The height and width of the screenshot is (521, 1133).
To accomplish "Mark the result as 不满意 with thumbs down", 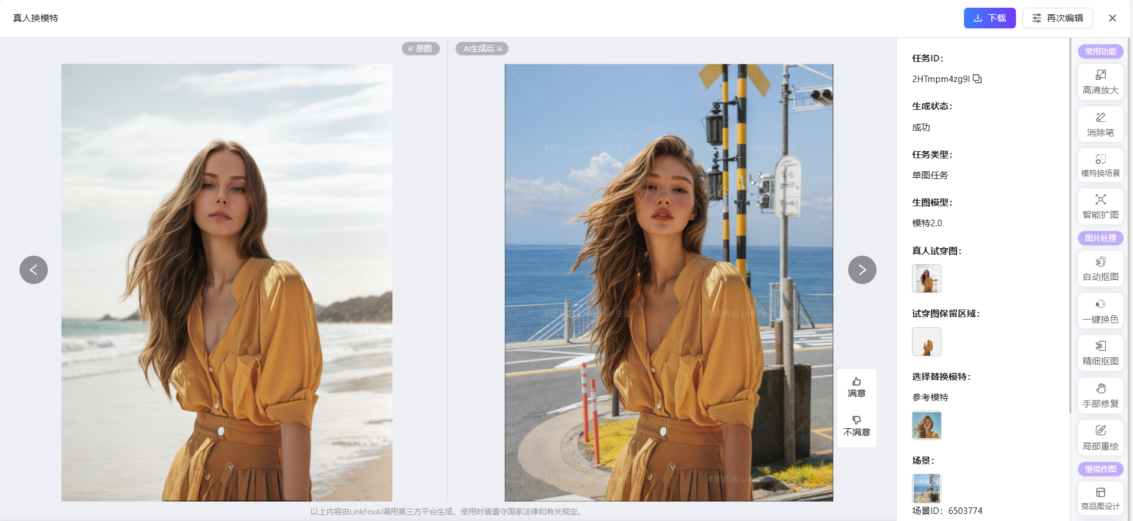I will tap(856, 426).
